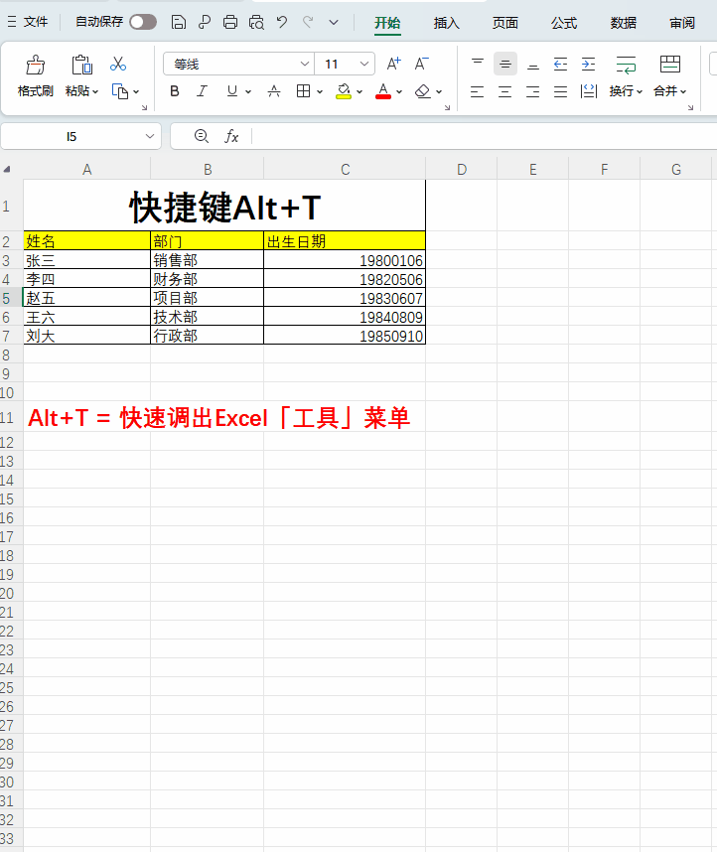Increase indent
The width and height of the screenshot is (717, 852).
(x=589, y=65)
